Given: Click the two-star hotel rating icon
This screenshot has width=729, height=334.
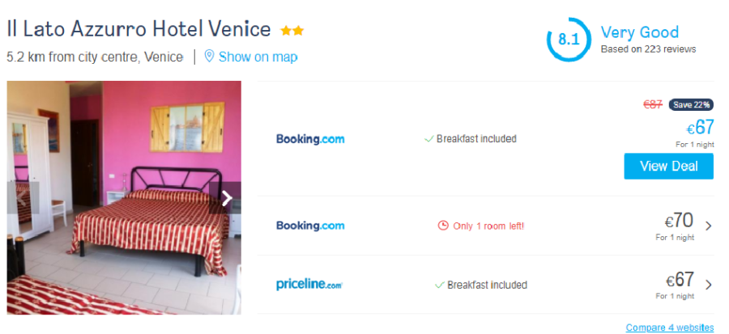Looking at the screenshot, I should click(x=292, y=31).
